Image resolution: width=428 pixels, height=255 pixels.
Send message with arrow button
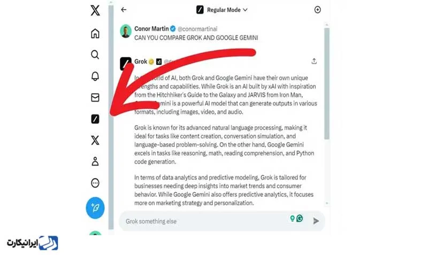(x=316, y=221)
